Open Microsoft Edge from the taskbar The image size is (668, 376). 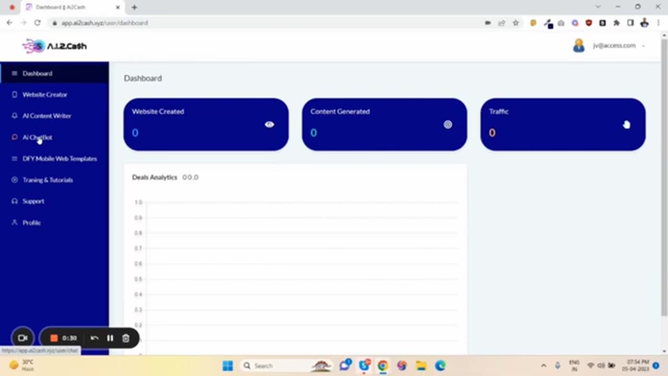pos(440,366)
